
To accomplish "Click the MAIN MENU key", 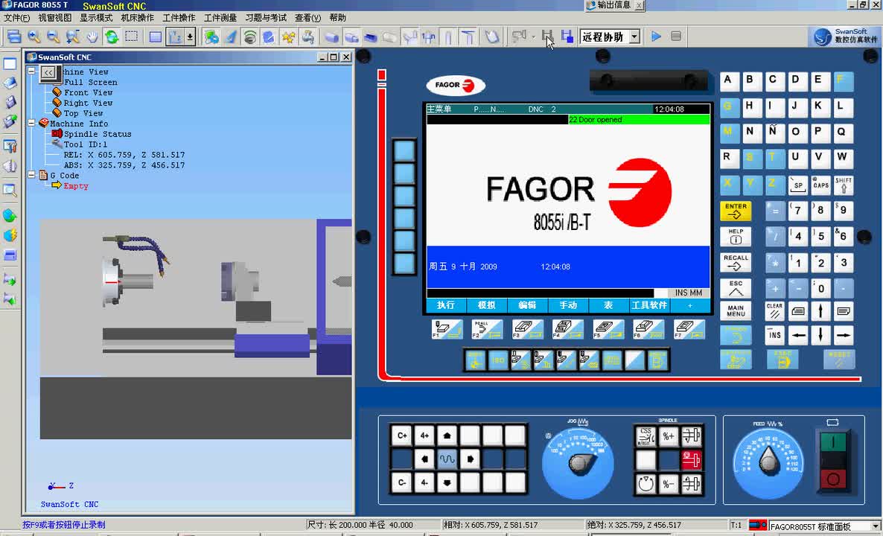I will [x=736, y=310].
